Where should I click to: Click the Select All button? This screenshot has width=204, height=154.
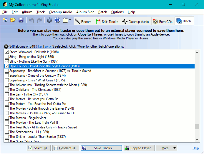39,148
